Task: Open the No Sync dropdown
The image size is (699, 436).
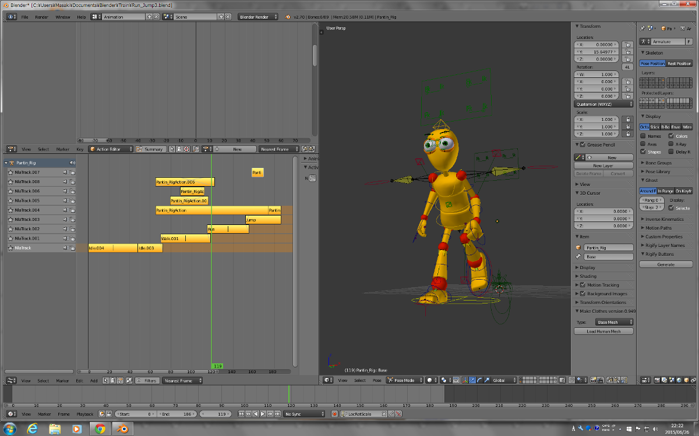Action: [x=305, y=414]
